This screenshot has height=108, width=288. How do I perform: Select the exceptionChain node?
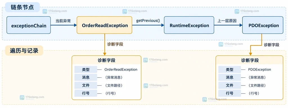tap(29, 25)
